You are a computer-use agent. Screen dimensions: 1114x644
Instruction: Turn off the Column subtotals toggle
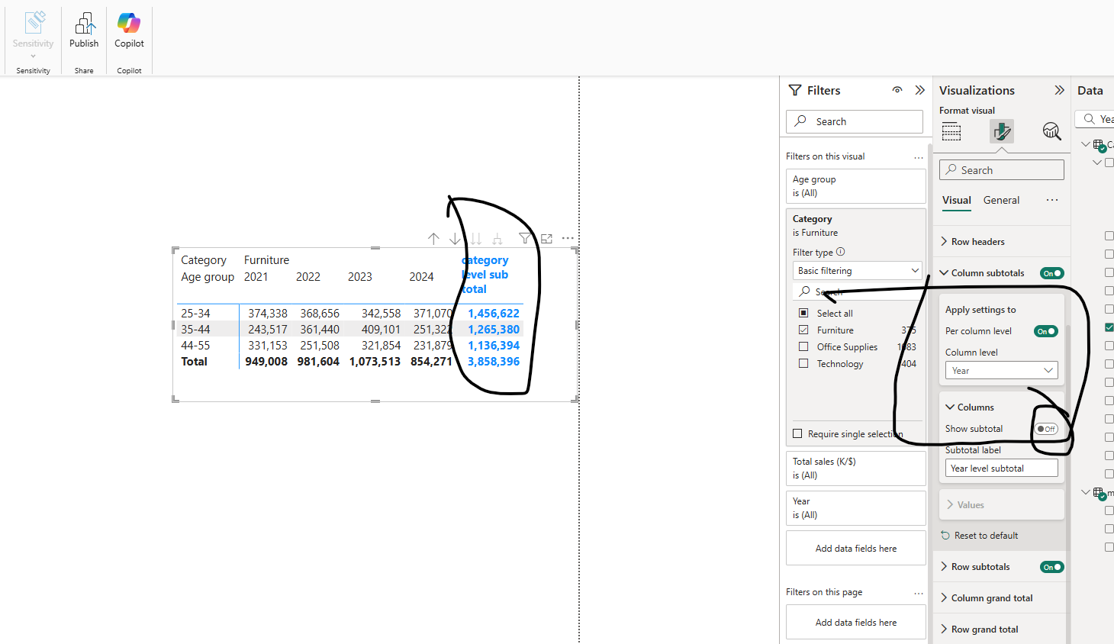[1052, 273]
